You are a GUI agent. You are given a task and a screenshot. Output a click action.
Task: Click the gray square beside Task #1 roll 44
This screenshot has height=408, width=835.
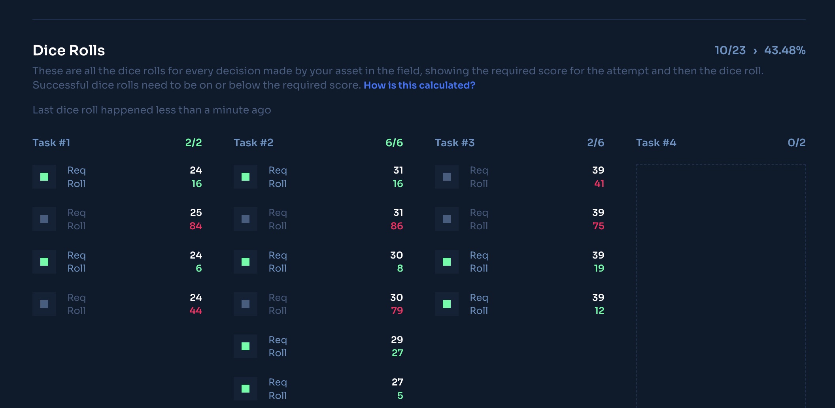coord(44,304)
